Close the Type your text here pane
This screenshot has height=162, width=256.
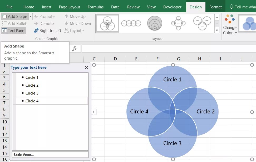tap(87, 67)
